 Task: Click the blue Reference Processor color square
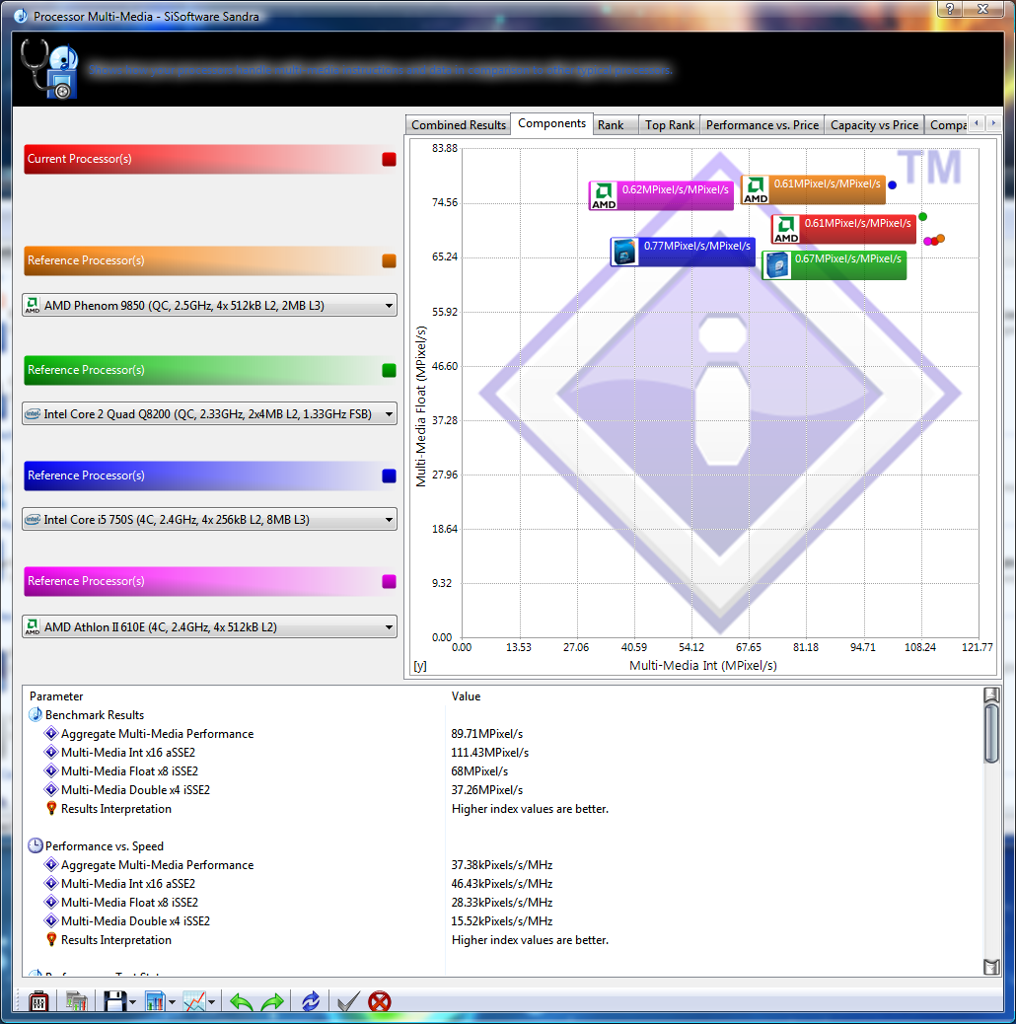(390, 476)
